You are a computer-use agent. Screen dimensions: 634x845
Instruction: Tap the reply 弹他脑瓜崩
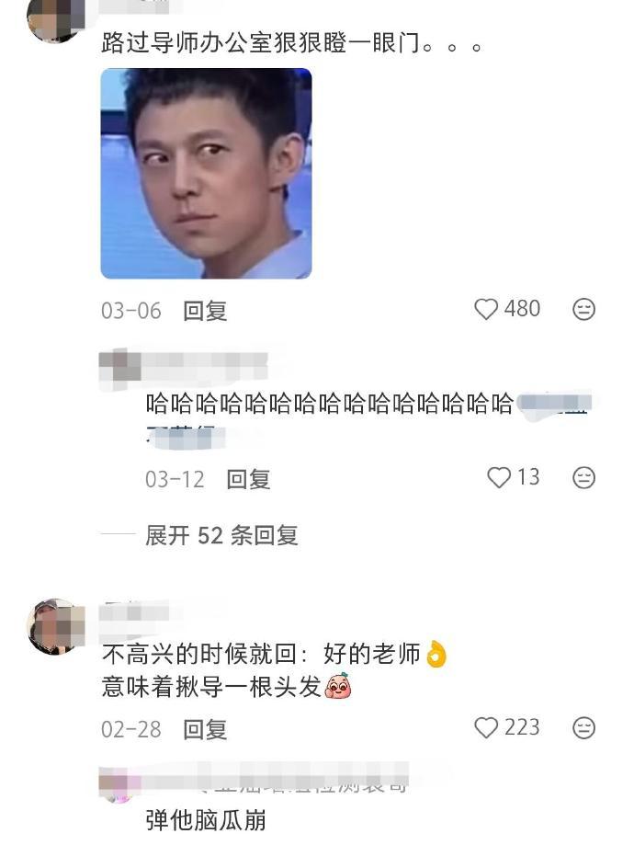click(x=206, y=819)
